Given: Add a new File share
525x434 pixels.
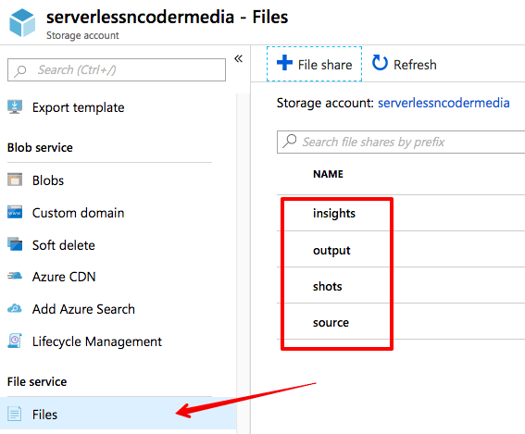Looking at the screenshot, I should tap(314, 64).
